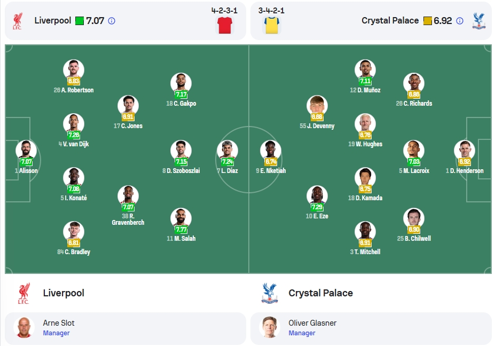
Task: Click L. Díaz 7.24 rating badge
Action: pyautogui.click(x=227, y=162)
